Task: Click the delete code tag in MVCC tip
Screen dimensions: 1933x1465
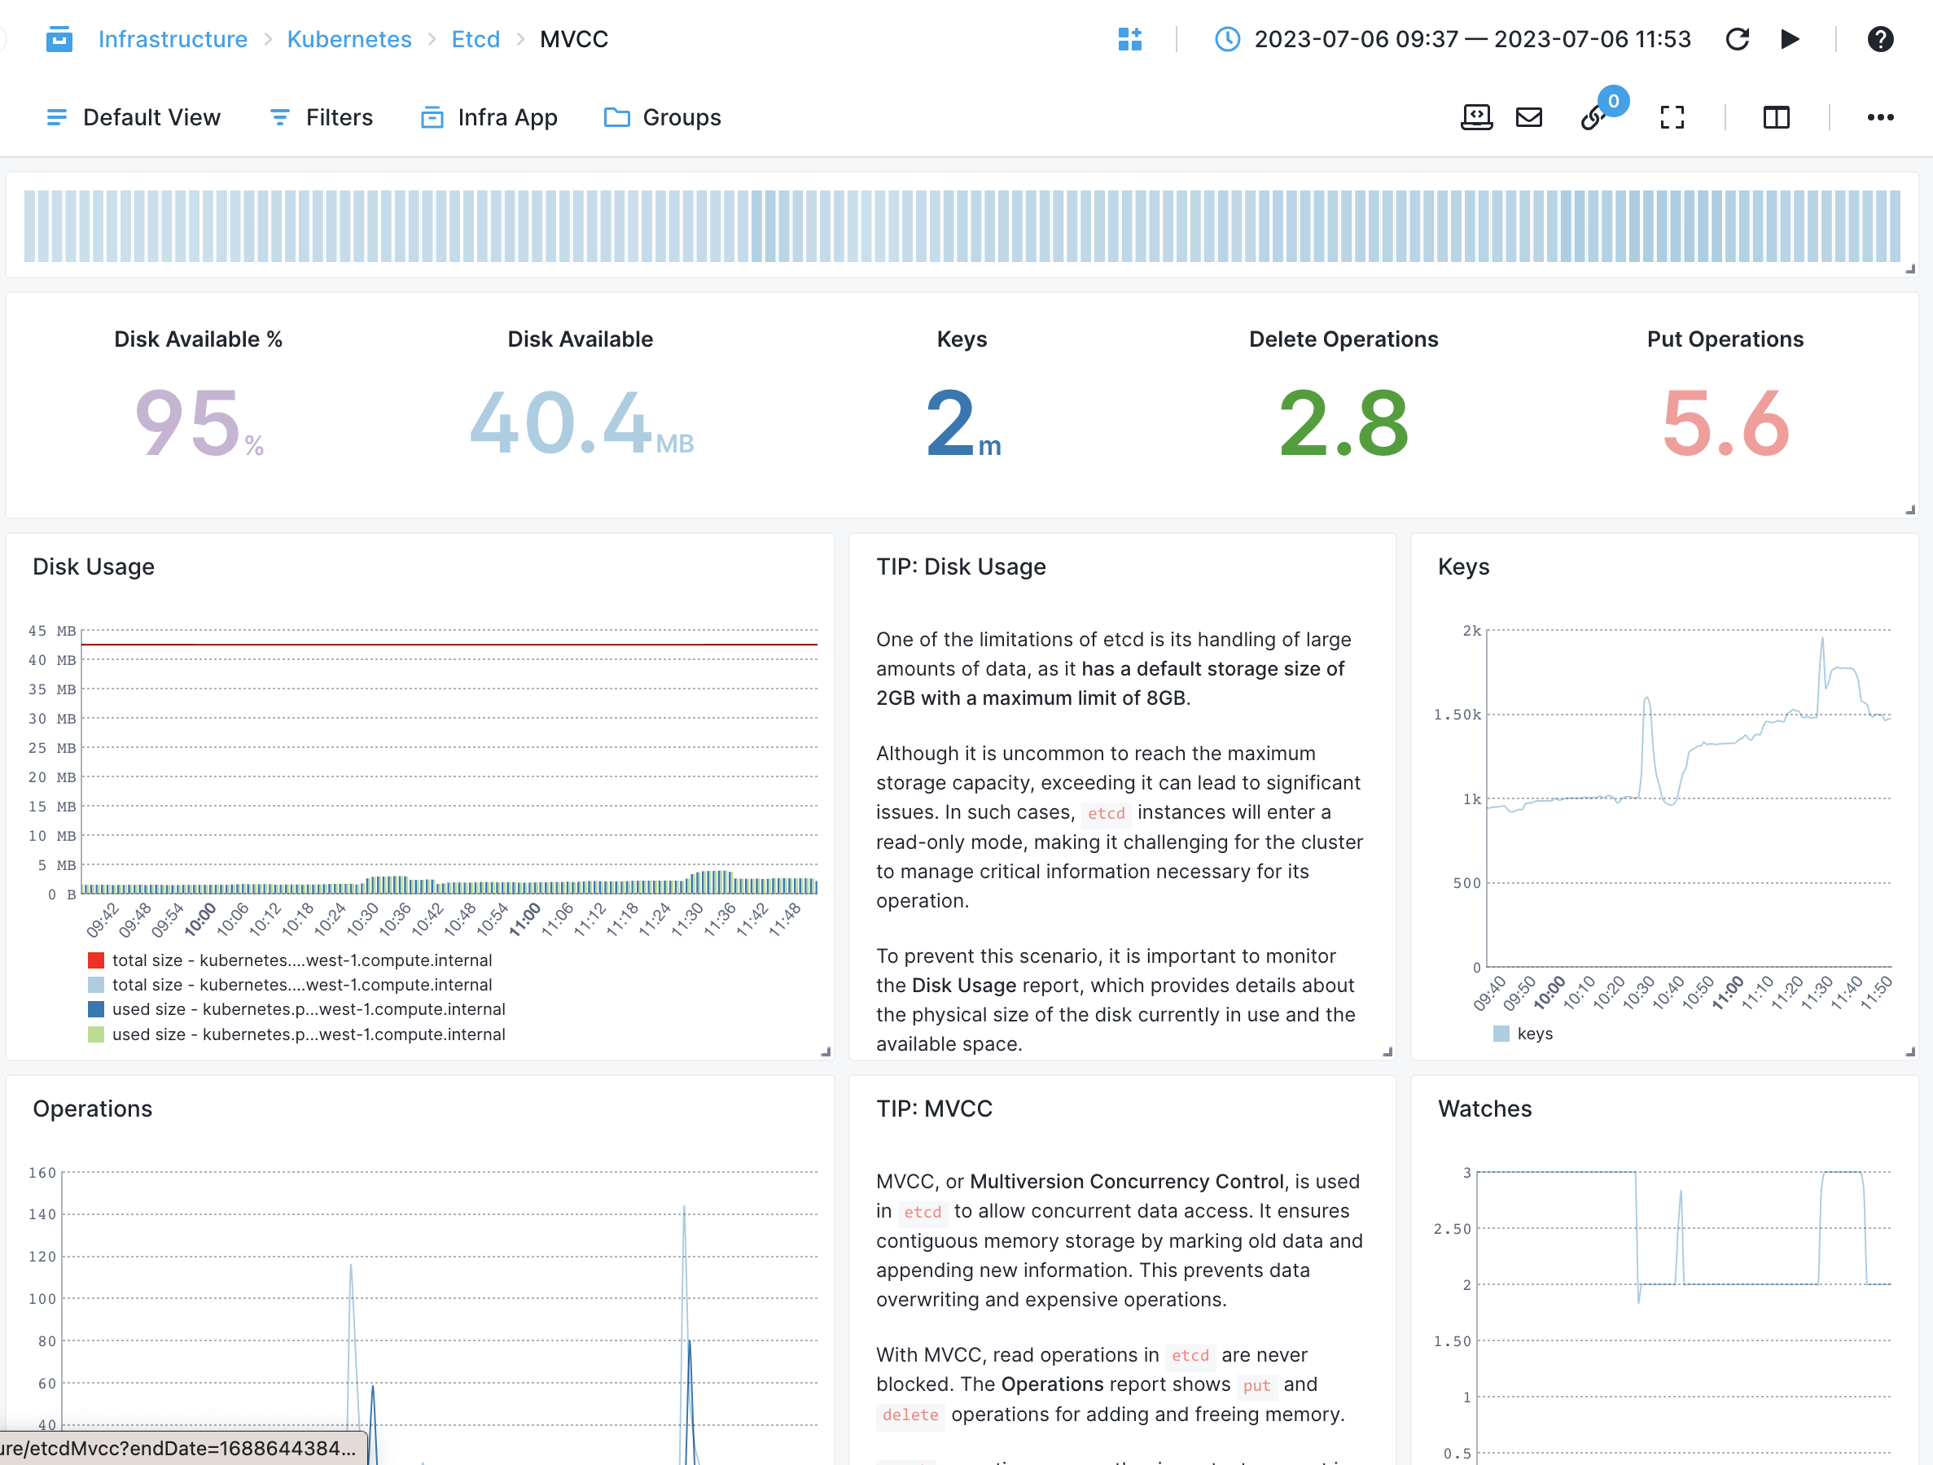Action: (910, 1415)
